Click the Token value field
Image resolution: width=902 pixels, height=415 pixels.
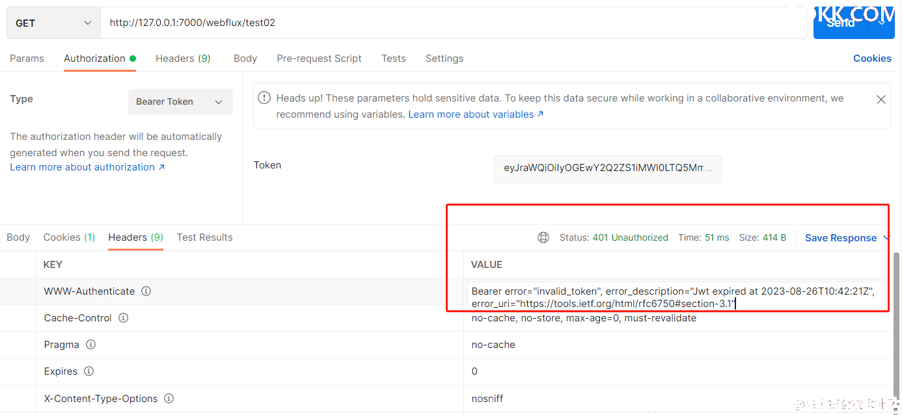608,168
